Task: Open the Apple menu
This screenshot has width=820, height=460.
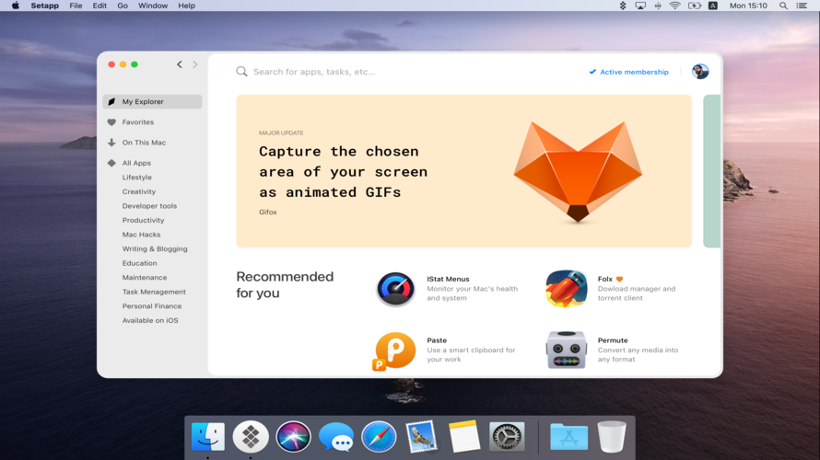Action: coord(15,6)
